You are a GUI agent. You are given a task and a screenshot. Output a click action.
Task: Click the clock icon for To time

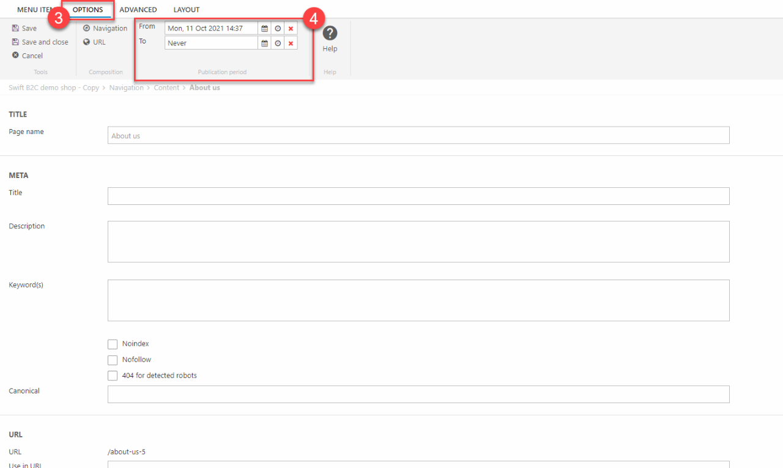(278, 43)
